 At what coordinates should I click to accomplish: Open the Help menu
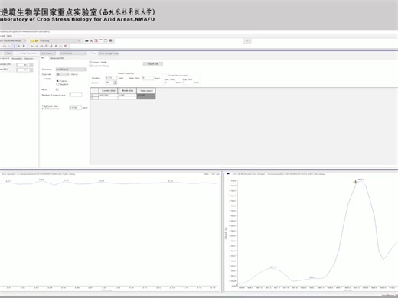point(9,36)
